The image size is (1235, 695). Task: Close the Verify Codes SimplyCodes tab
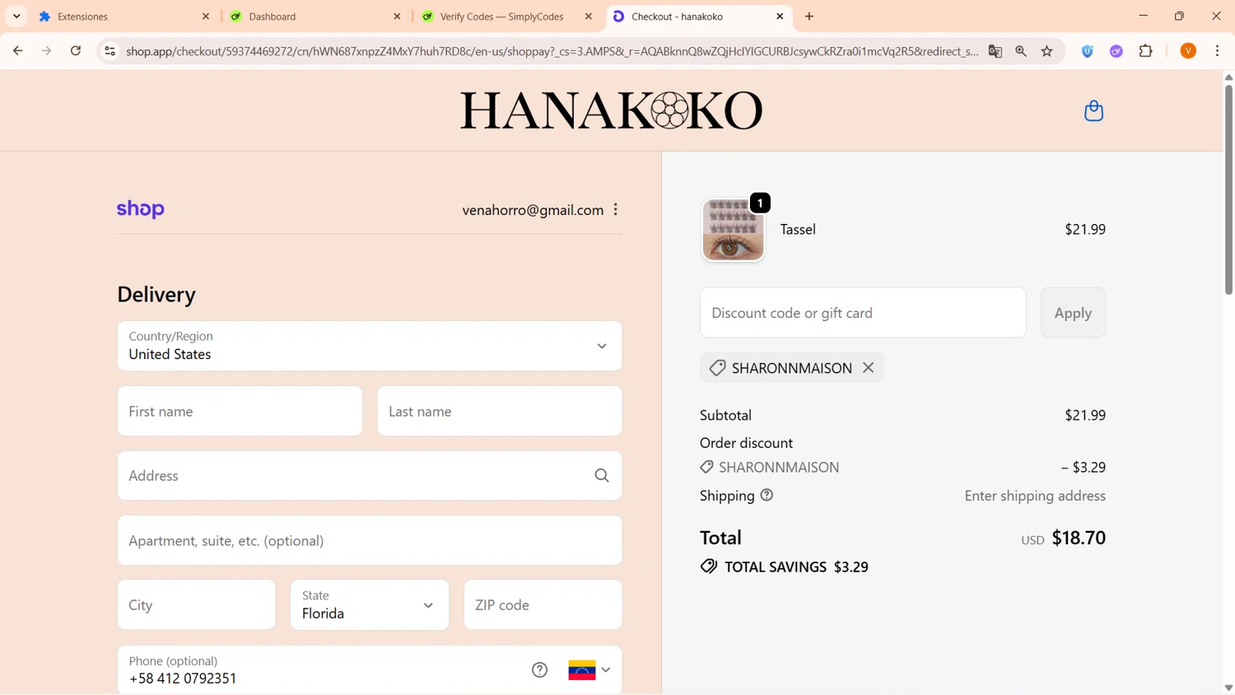point(589,16)
